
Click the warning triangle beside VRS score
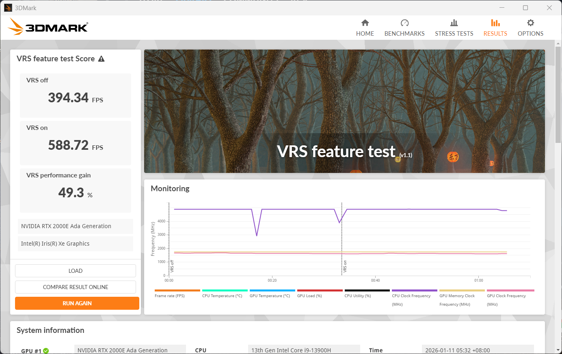102,59
